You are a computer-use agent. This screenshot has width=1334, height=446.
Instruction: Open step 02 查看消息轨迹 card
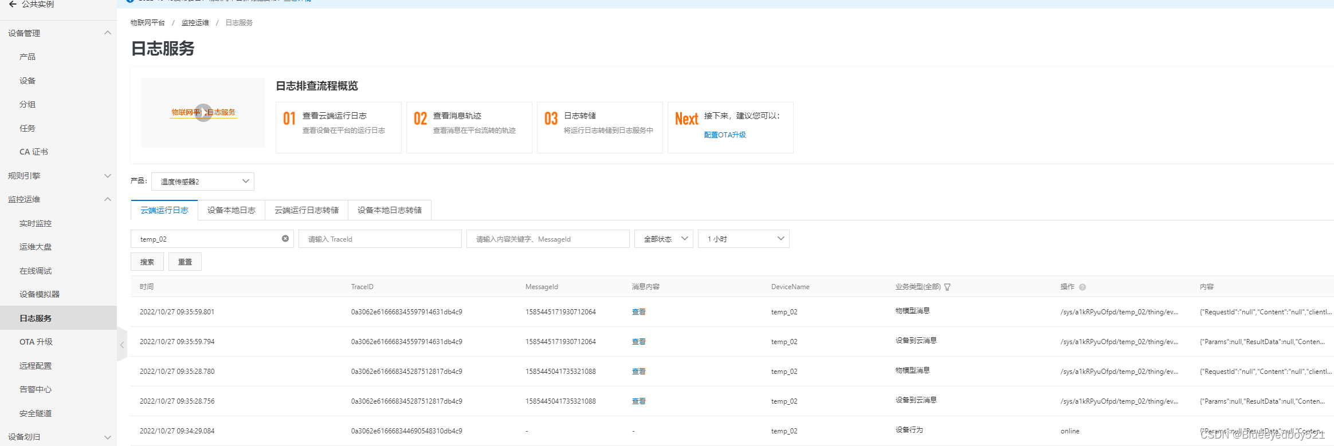coord(469,128)
